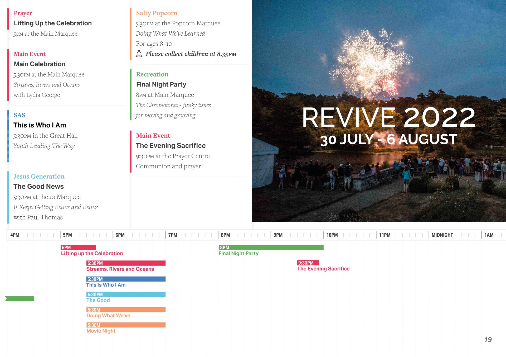Click the Main Celebration title
Image resolution: width=506 pixels, height=357 pixels.
(x=40, y=64)
